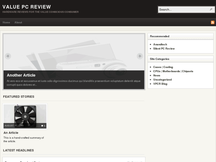The width and height of the screenshot is (216, 162).
Task: Open the Home menu item
Action: pyautogui.click(x=6, y=22)
